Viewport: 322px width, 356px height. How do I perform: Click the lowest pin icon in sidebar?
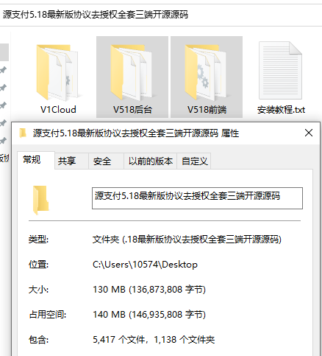3,141
